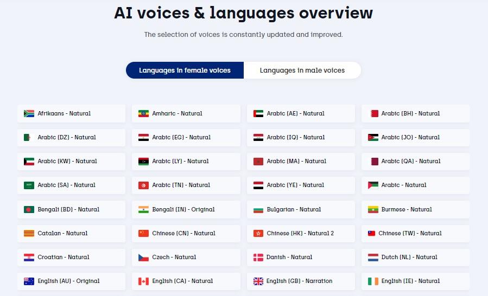Select Bengali (IN) - Original label
Image resolution: width=488 pixels, height=296 pixels.
point(183,210)
